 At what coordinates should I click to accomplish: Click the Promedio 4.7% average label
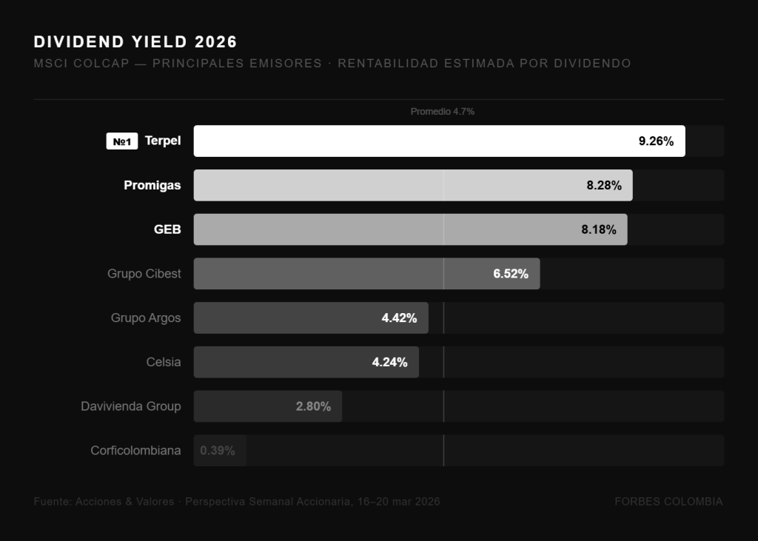443,111
